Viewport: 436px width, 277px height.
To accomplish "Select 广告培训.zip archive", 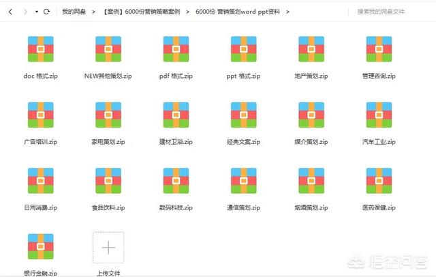I will coord(41,115).
